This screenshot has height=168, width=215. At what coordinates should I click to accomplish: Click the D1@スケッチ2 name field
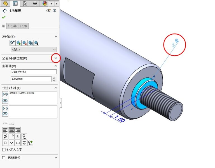tap(34, 72)
